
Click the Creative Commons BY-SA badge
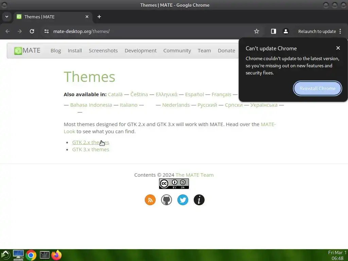pyautogui.click(x=174, y=184)
